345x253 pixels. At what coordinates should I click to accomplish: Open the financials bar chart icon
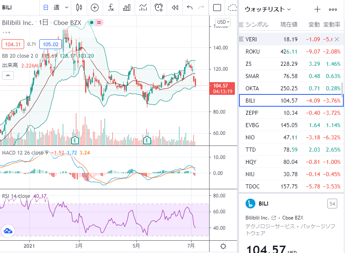pos(127,8)
